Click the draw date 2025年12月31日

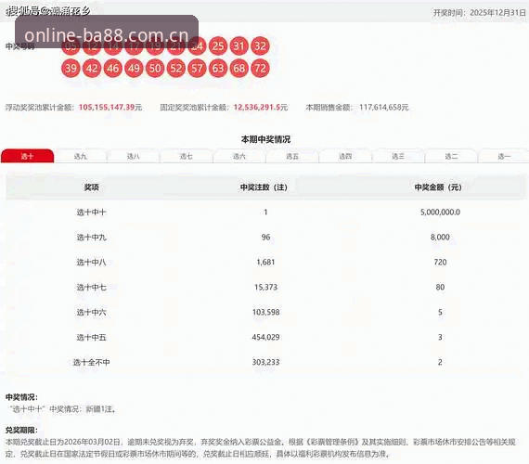tap(498, 12)
